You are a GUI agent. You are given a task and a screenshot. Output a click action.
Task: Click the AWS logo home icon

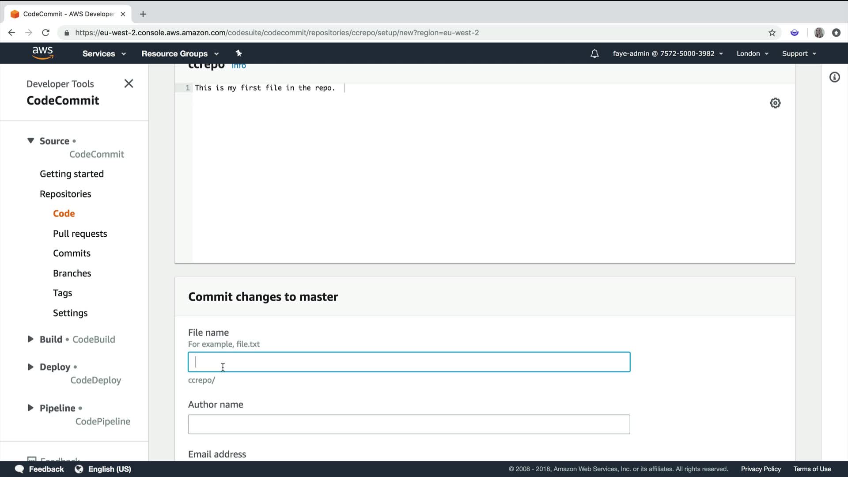point(43,53)
